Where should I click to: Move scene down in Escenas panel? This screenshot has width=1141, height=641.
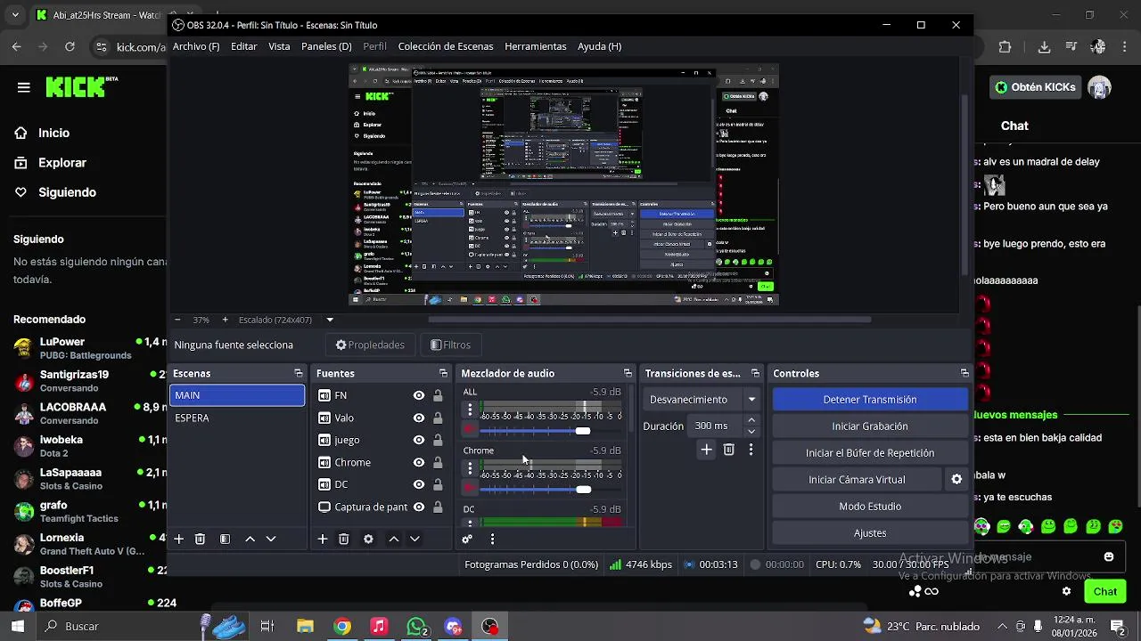pyautogui.click(x=271, y=539)
